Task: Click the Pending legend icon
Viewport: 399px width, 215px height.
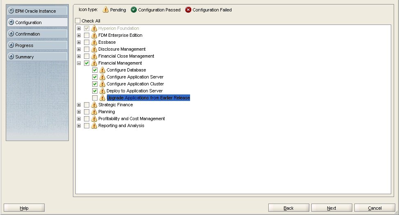Action: click(x=105, y=10)
